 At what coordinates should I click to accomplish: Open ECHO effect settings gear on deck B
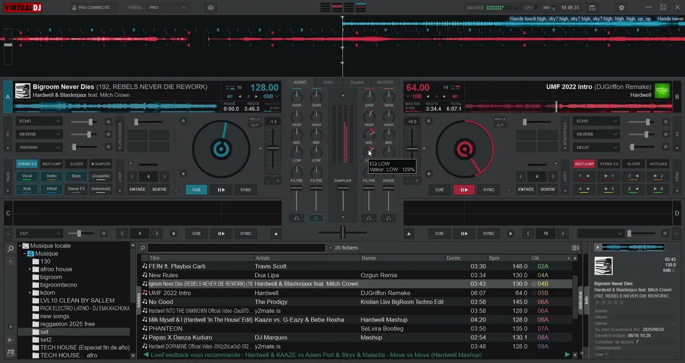pos(665,122)
